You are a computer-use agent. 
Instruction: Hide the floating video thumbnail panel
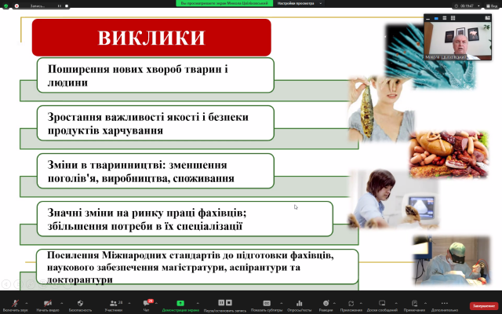(428, 18)
